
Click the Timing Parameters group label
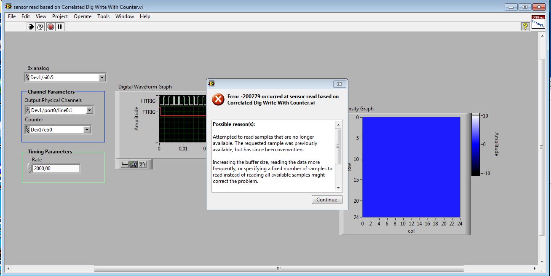tap(50, 152)
